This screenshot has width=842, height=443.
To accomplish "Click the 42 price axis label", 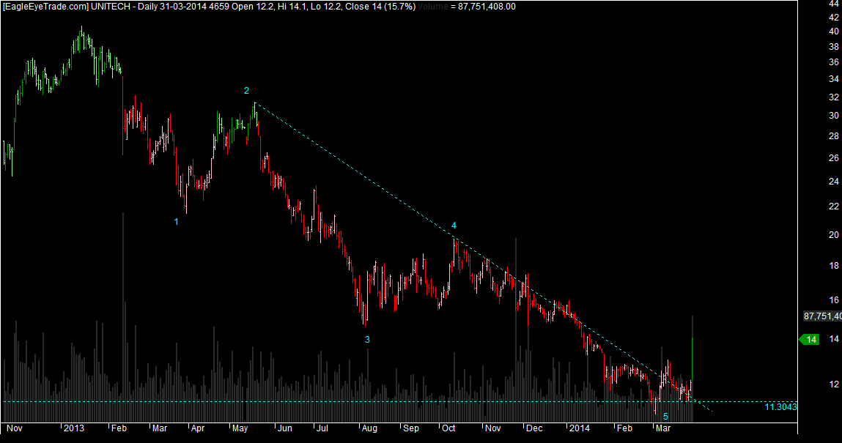I will 834,17.
